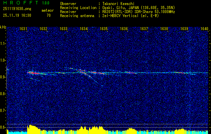Click the 1.0 frequency axis label

point(3,60)
